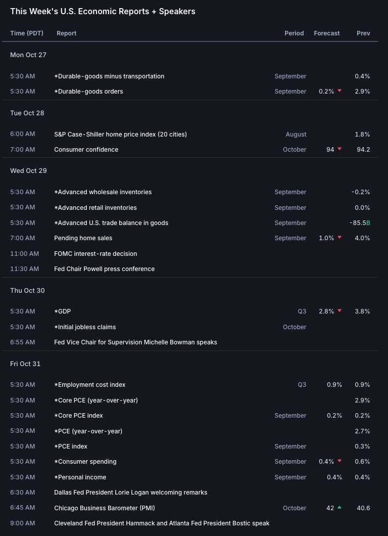Viewport: 388px width, 536px height.
Task: Click the Dallas Fed President Lorie Logan remarks entry
Action: (130, 492)
